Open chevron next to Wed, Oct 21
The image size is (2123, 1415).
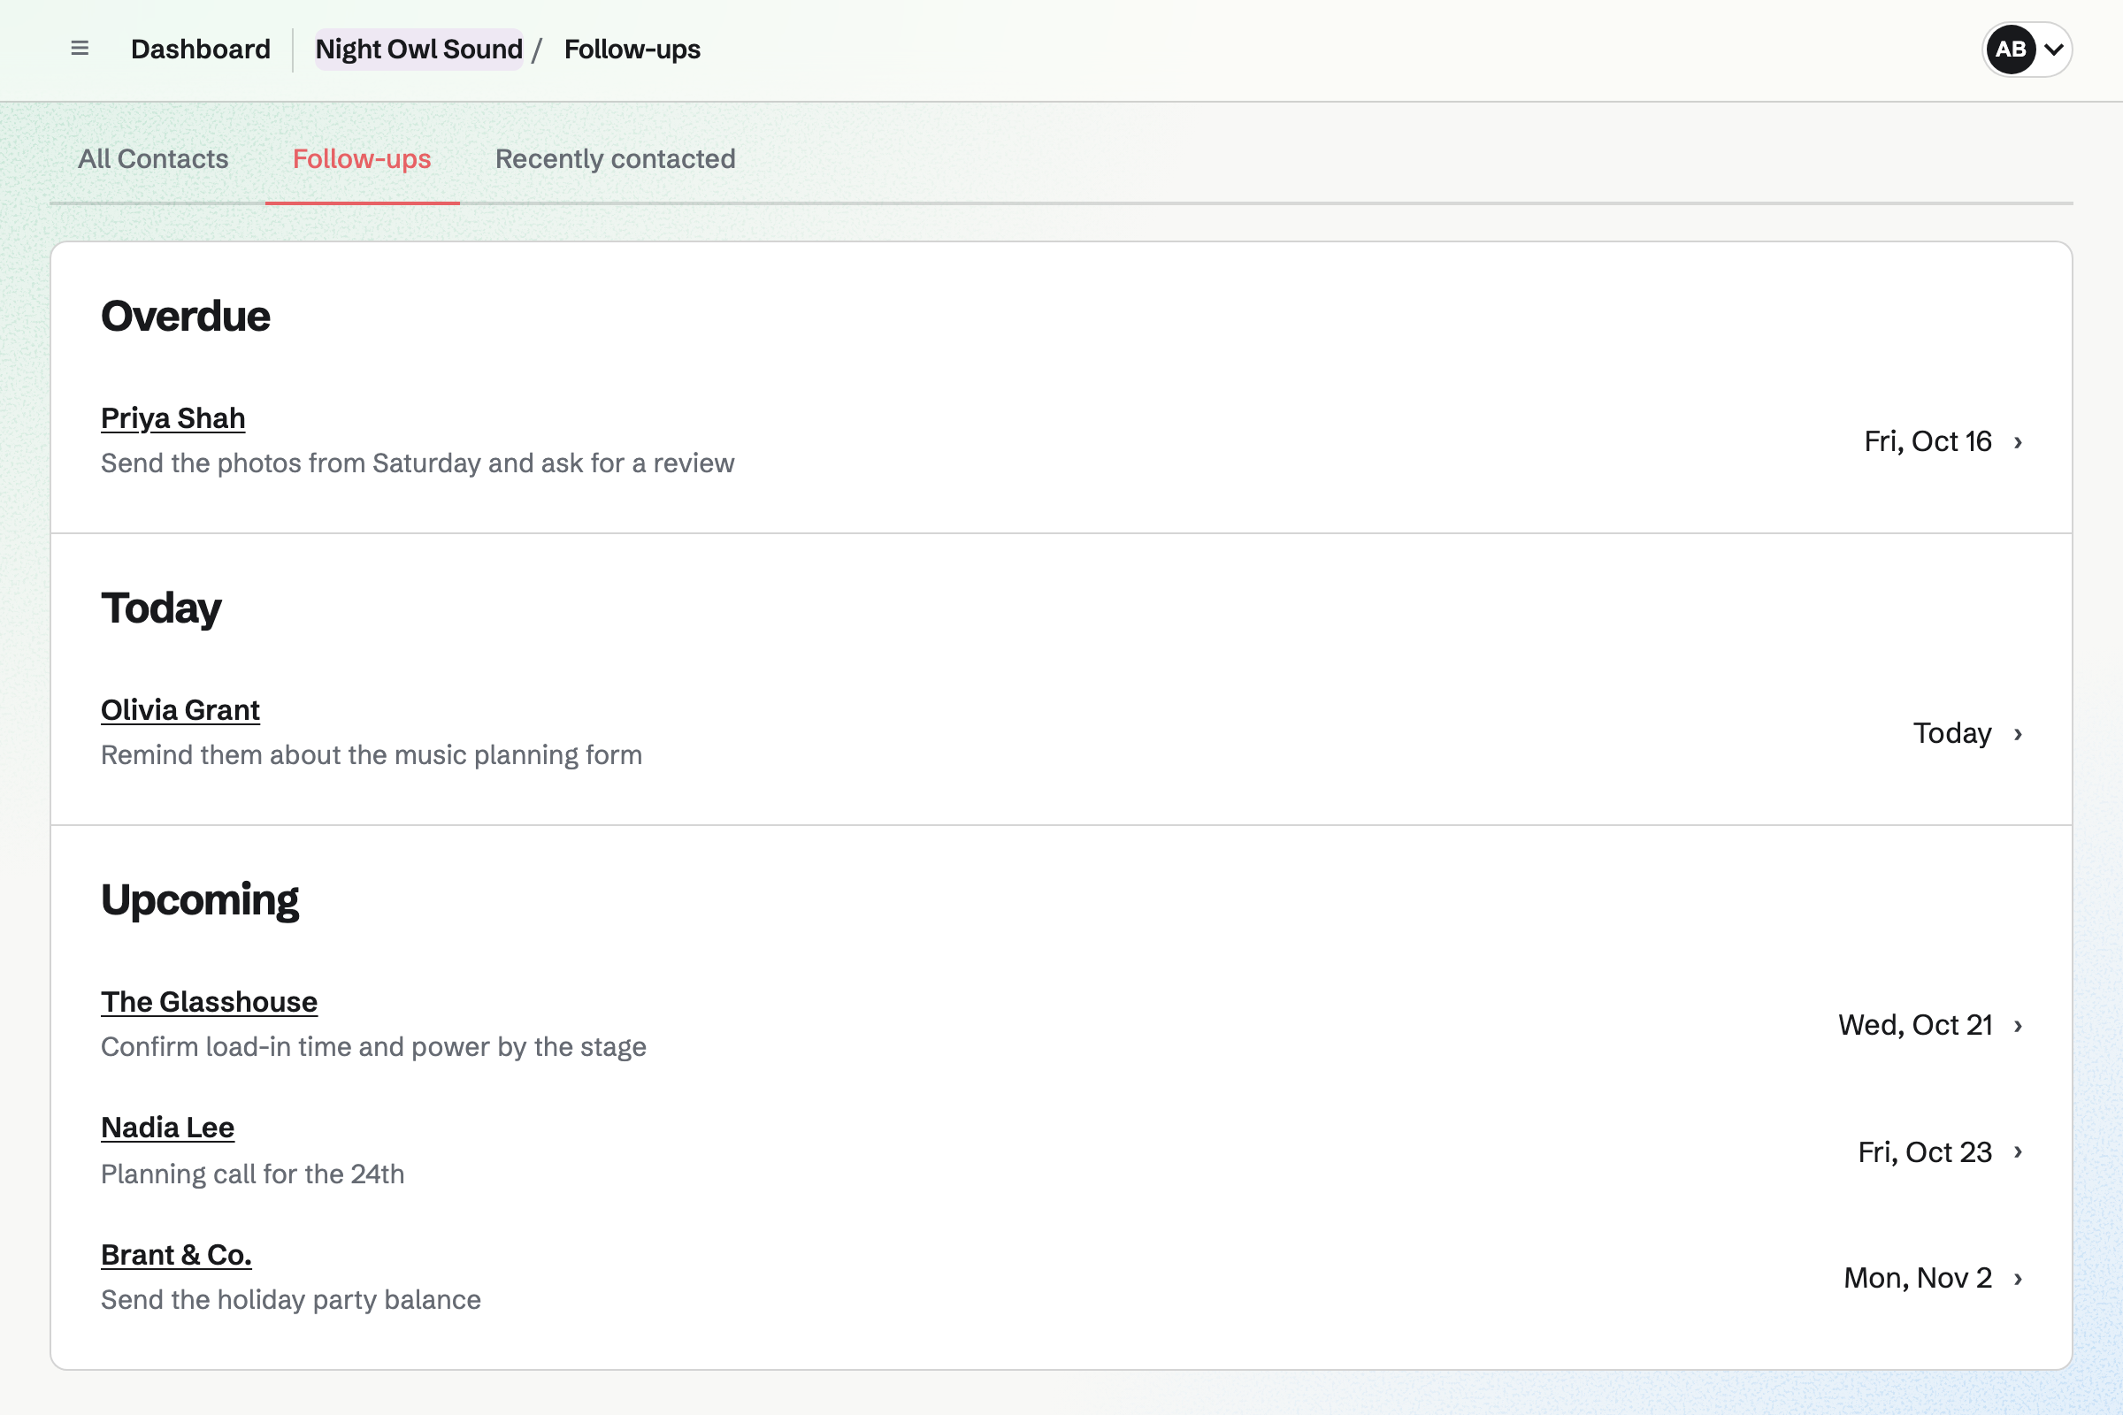[2019, 1026]
